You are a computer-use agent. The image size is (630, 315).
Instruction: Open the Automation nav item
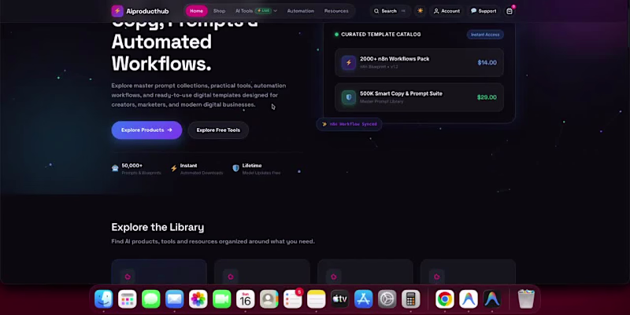pyautogui.click(x=301, y=11)
